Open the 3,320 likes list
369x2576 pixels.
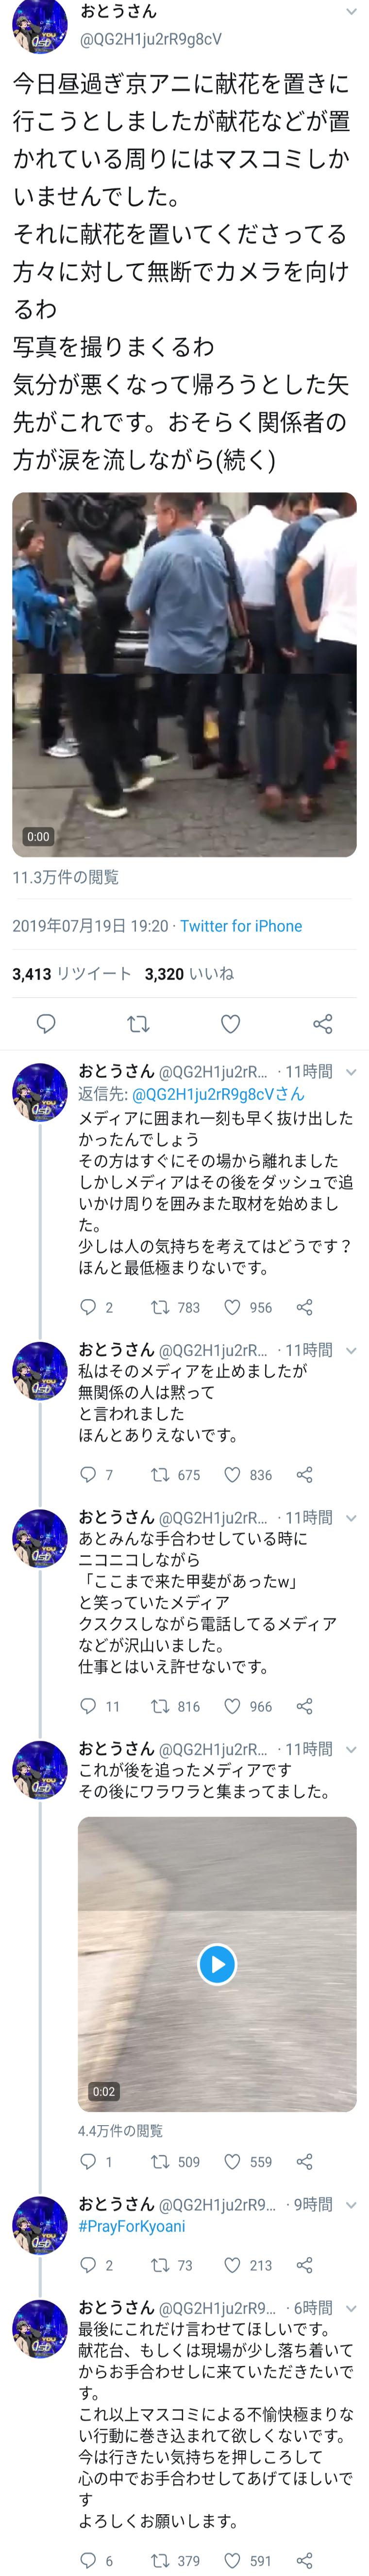click(x=189, y=973)
